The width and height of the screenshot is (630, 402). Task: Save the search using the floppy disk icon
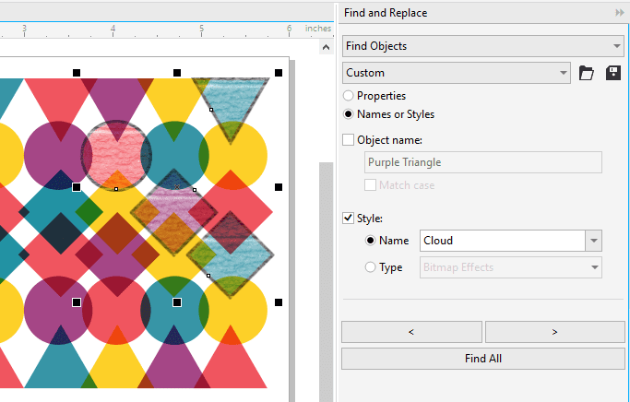click(612, 73)
